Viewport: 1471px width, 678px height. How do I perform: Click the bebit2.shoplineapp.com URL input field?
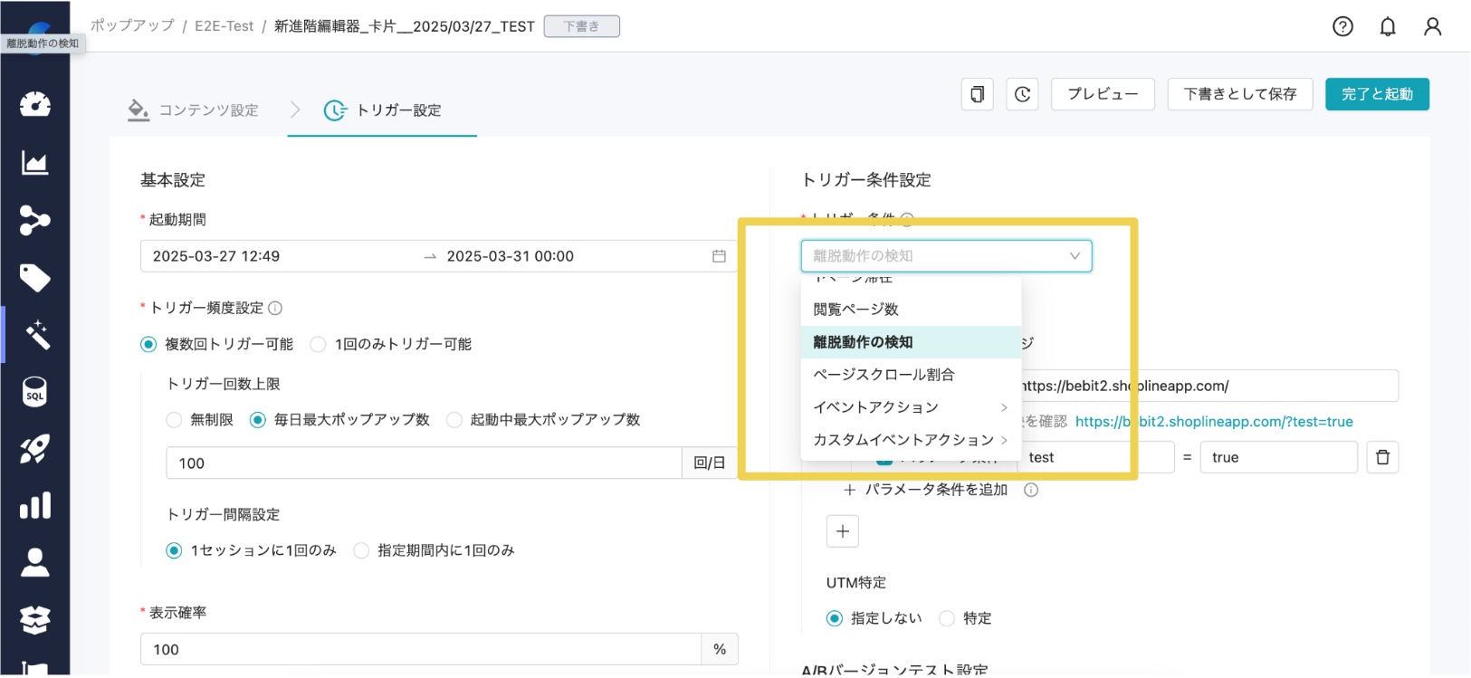point(1209,386)
